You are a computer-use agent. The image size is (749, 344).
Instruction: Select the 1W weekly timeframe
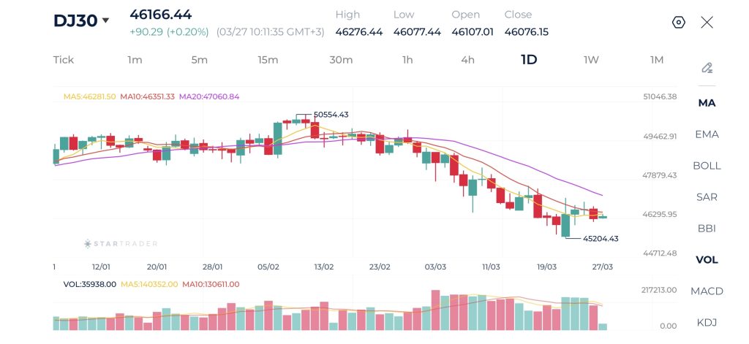pos(591,60)
